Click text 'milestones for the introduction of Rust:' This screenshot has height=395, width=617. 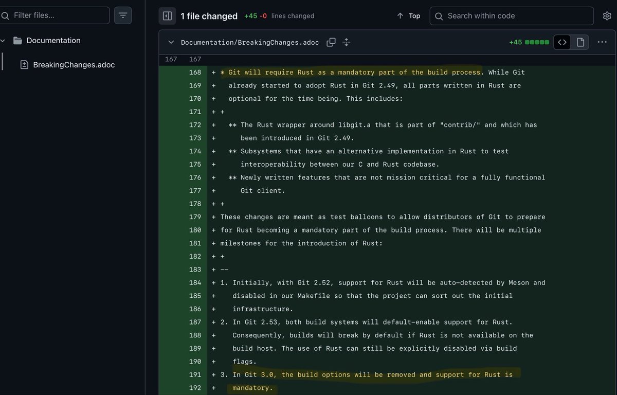(302, 243)
